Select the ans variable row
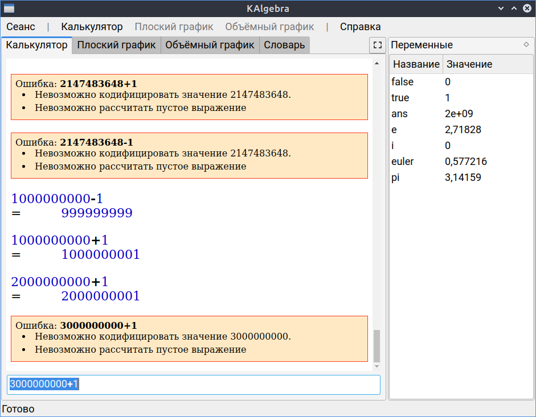536x417 pixels. 461,114
